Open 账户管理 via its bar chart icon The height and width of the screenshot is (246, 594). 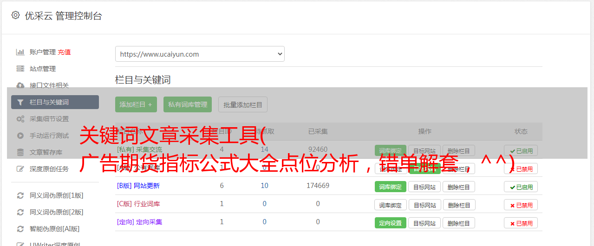(x=20, y=52)
